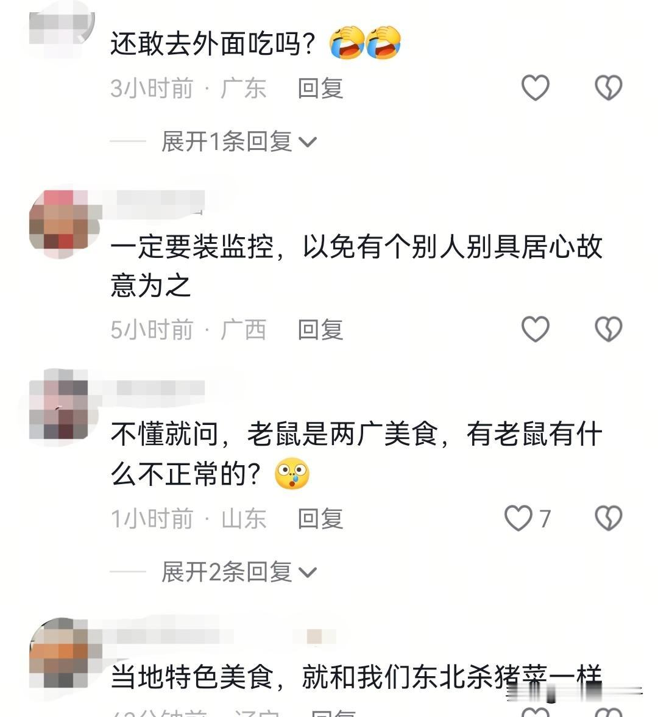Dislike the 还敢去外面吃吗 comment

point(608,87)
